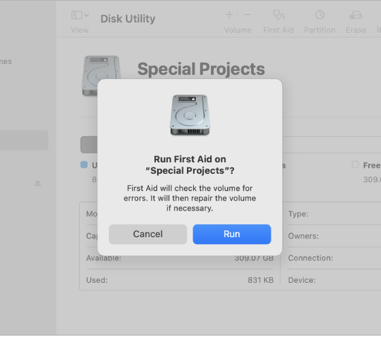
Task: Click the Volume toolbar label
Action: tap(237, 30)
